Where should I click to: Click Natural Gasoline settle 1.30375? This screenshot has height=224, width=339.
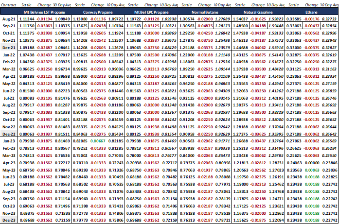(240, 105)
